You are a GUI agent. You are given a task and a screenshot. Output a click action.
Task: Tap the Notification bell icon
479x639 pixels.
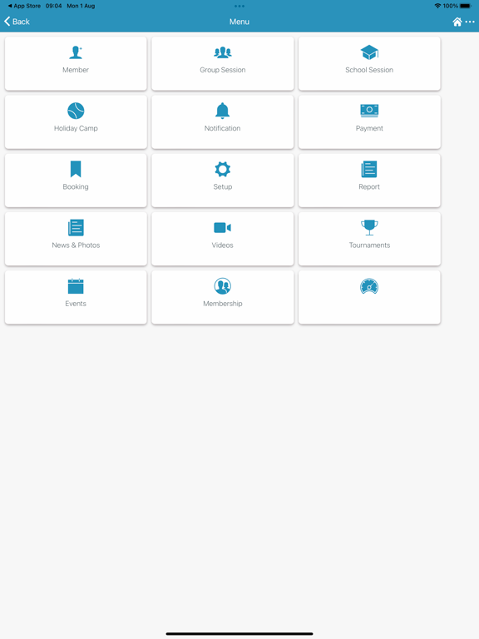pyautogui.click(x=222, y=111)
